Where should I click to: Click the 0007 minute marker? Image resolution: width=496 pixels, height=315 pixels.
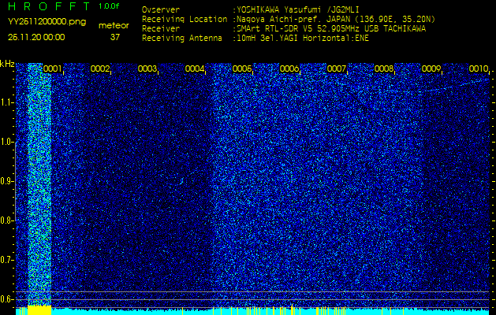point(336,69)
